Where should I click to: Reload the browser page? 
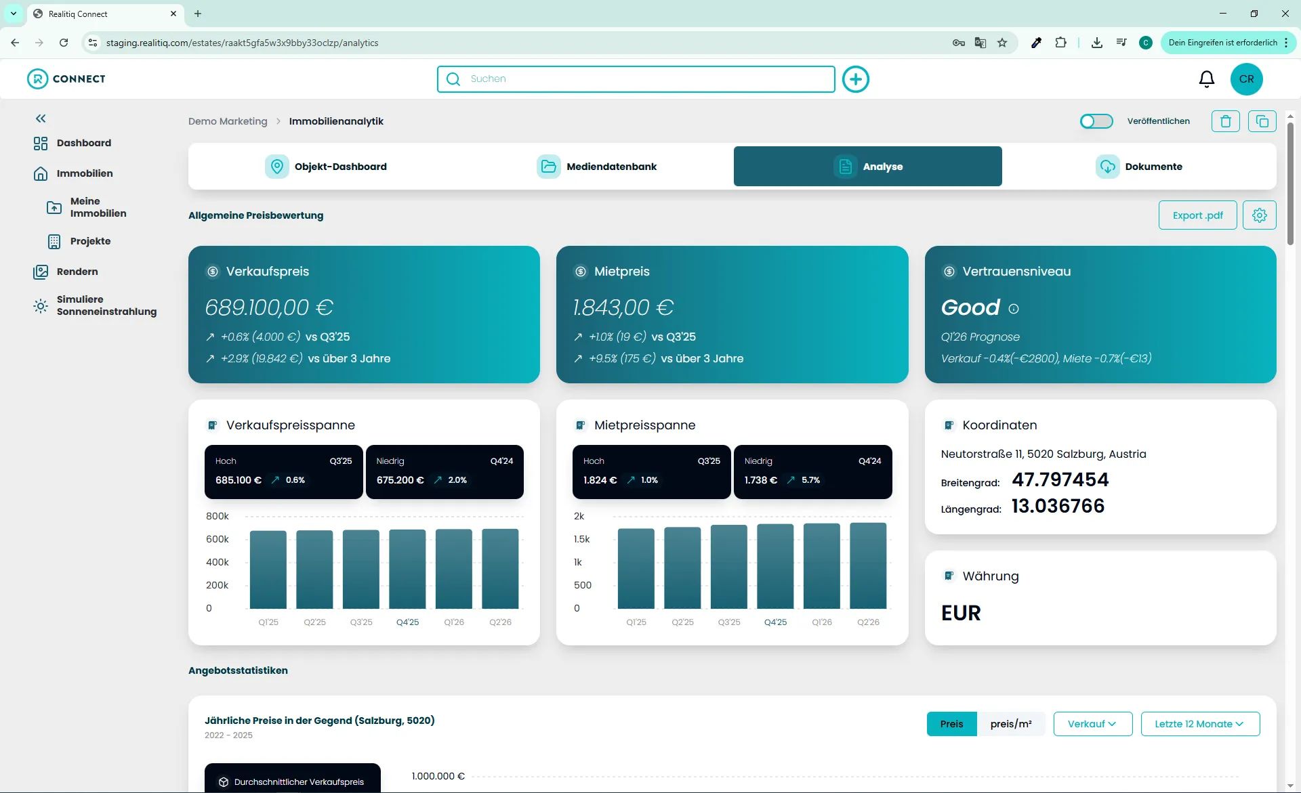(64, 43)
